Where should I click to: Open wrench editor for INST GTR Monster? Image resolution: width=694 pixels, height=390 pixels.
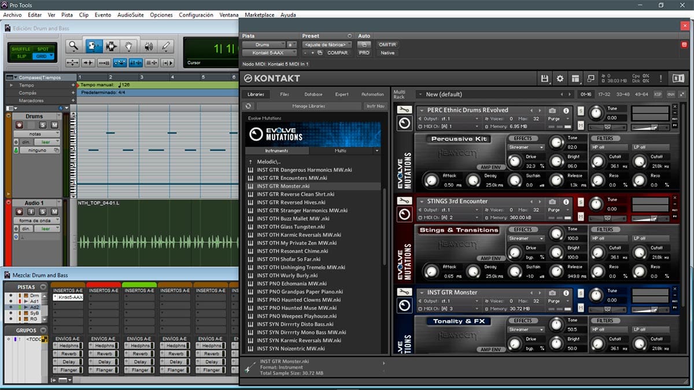pyautogui.click(x=404, y=292)
